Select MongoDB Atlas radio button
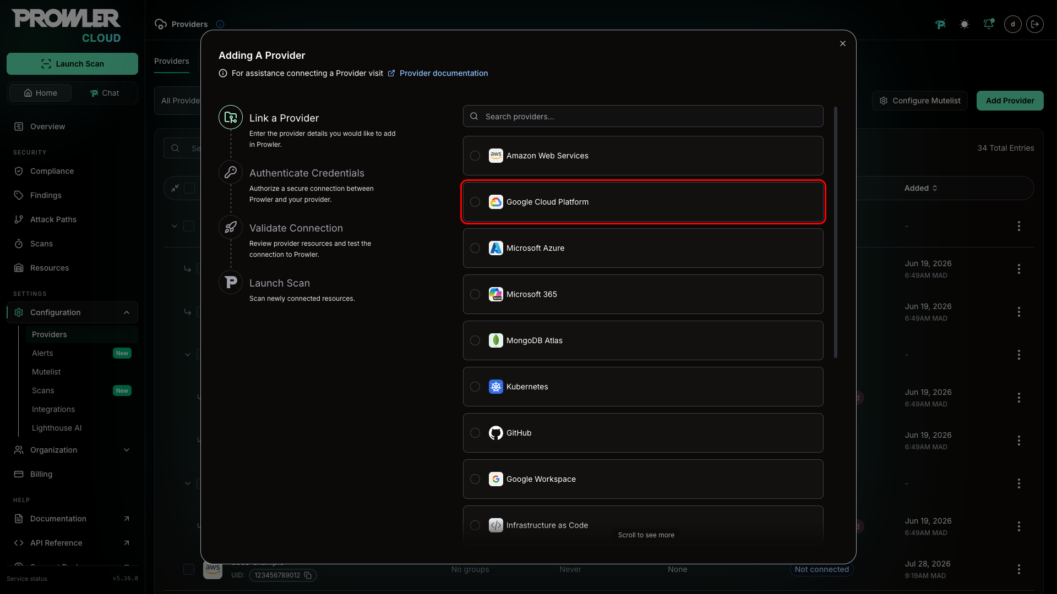This screenshot has width=1057, height=594. click(475, 340)
